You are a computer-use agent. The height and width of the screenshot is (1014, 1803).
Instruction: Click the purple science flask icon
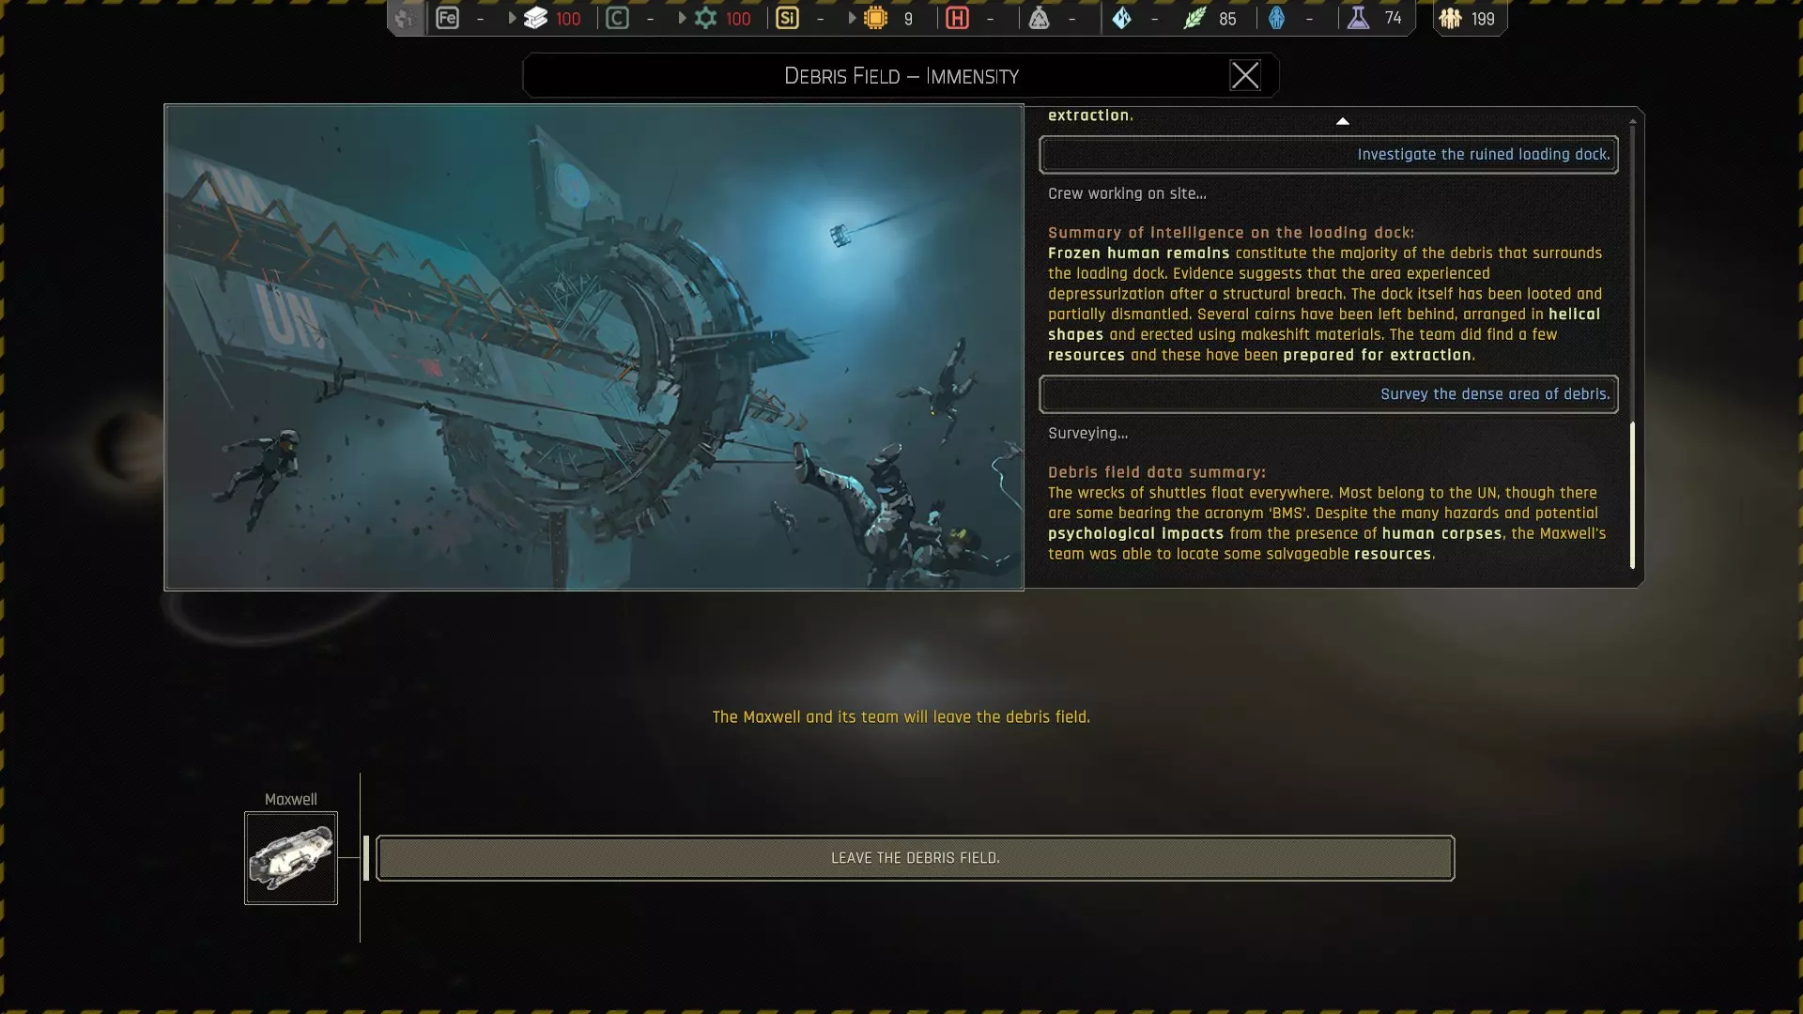[1358, 18]
